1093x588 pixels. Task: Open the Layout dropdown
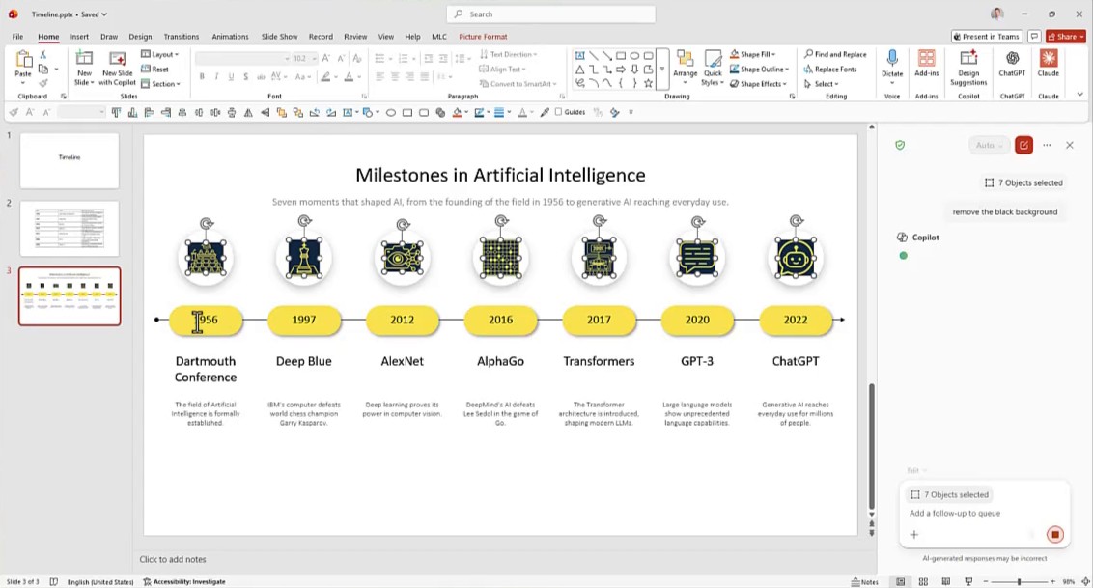(x=159, y=54)
